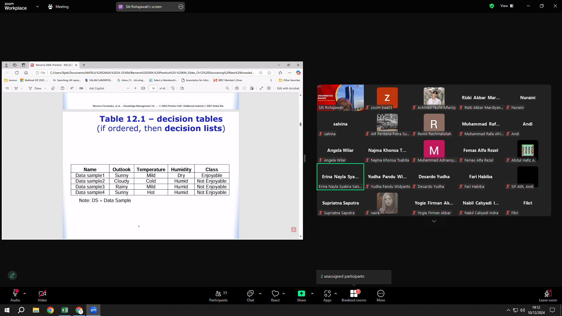Open Lenovo bookmarks folder

tap(11, 80)
